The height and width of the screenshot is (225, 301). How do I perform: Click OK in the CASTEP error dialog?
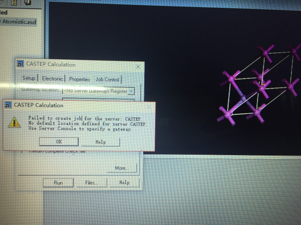(x=59, y=142)
